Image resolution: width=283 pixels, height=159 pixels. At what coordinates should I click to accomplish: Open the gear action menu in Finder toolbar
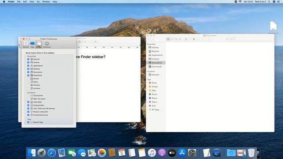point(195,39)
